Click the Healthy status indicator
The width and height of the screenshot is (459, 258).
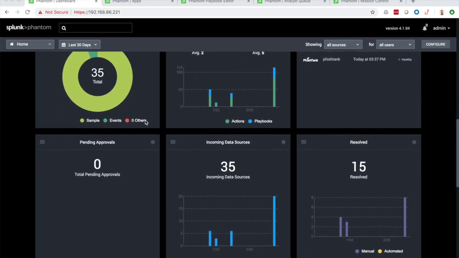[x=405, y=59]
